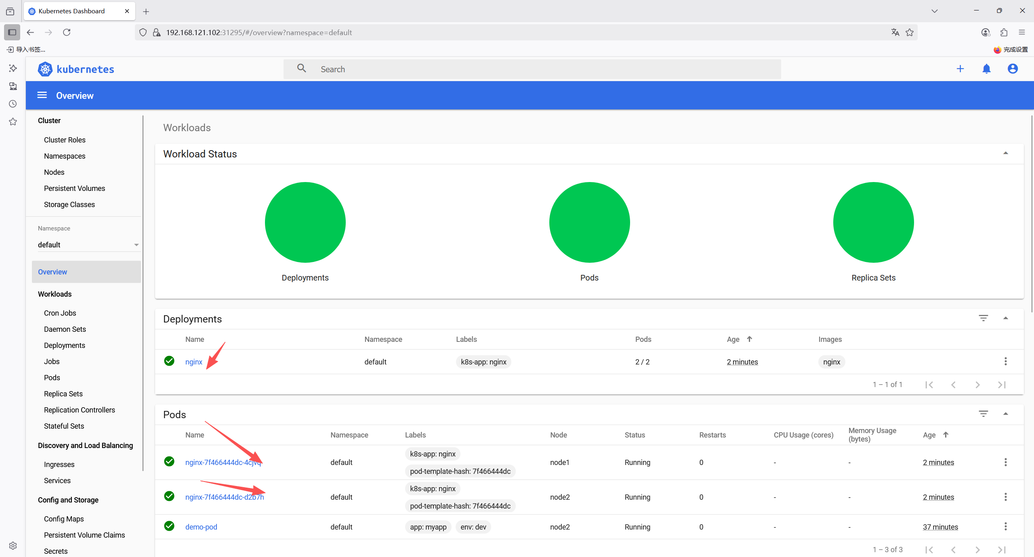Open the nginx deployment link
Image resolution: width=1034 pixels, height=557 pixels.
(194, 362)
